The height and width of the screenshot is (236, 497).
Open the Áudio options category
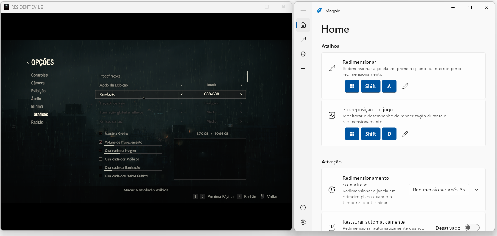(36, 99)
